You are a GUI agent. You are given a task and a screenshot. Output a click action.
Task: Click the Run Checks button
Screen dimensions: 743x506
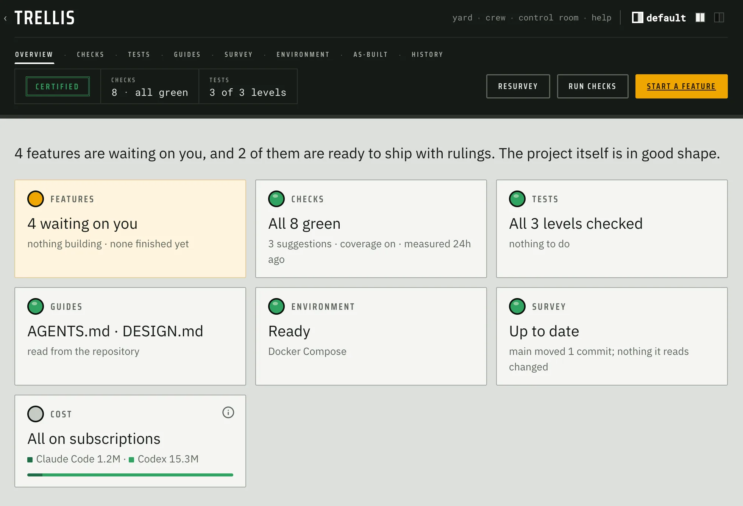(x=593, y=86)
